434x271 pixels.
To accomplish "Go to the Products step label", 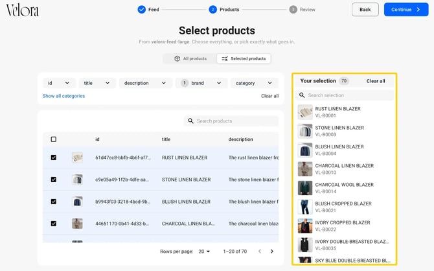I will tap(229, 10).
